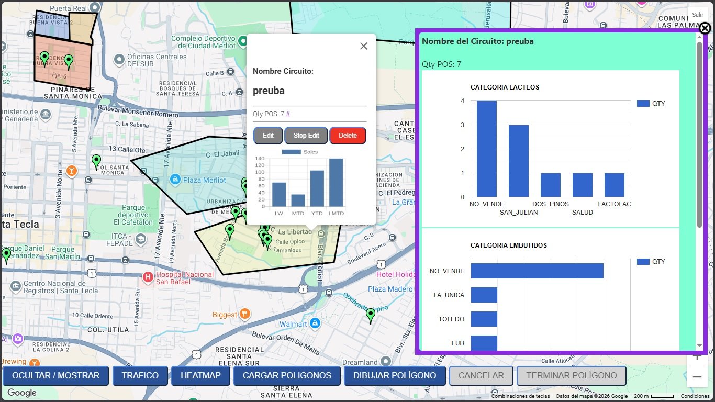Click the Dreamland place marker

pos(386,361)
